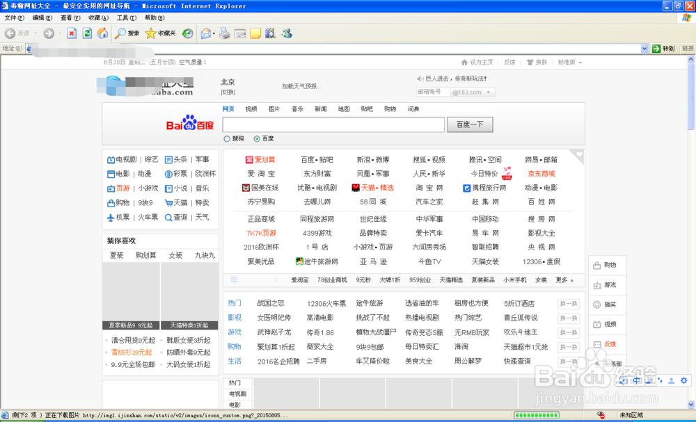
Task: Click the speaker announcement icon
Action: click(x=420, y=79)
